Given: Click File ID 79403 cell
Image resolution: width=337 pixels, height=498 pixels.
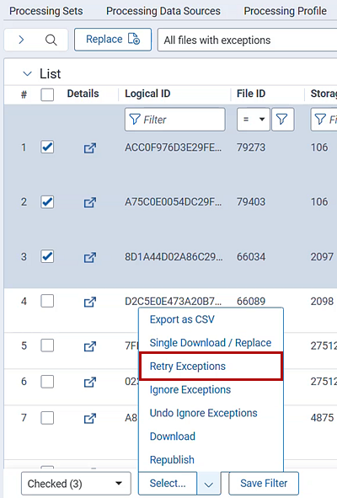Looking at the screenshot, I should (x=251, y=202).
